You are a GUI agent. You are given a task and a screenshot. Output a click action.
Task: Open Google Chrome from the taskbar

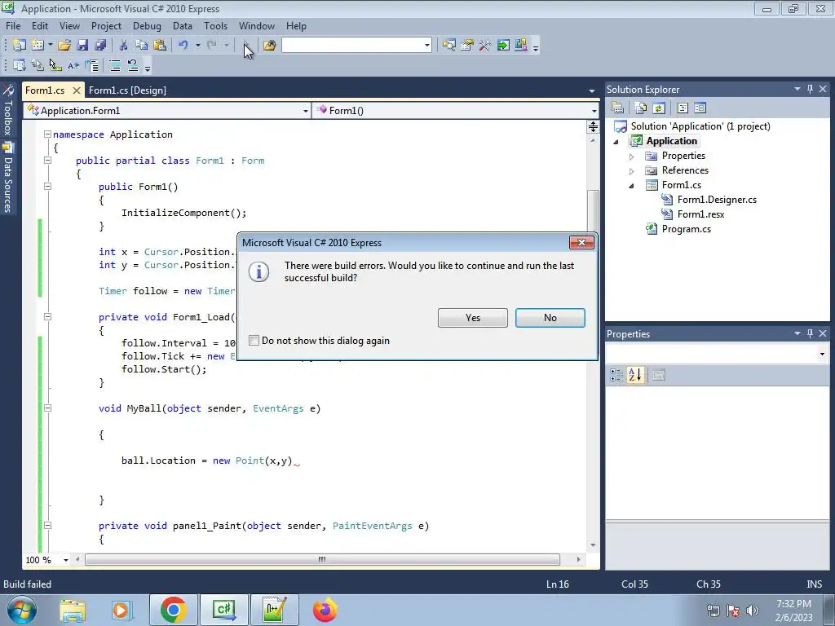tap(173, 610)
